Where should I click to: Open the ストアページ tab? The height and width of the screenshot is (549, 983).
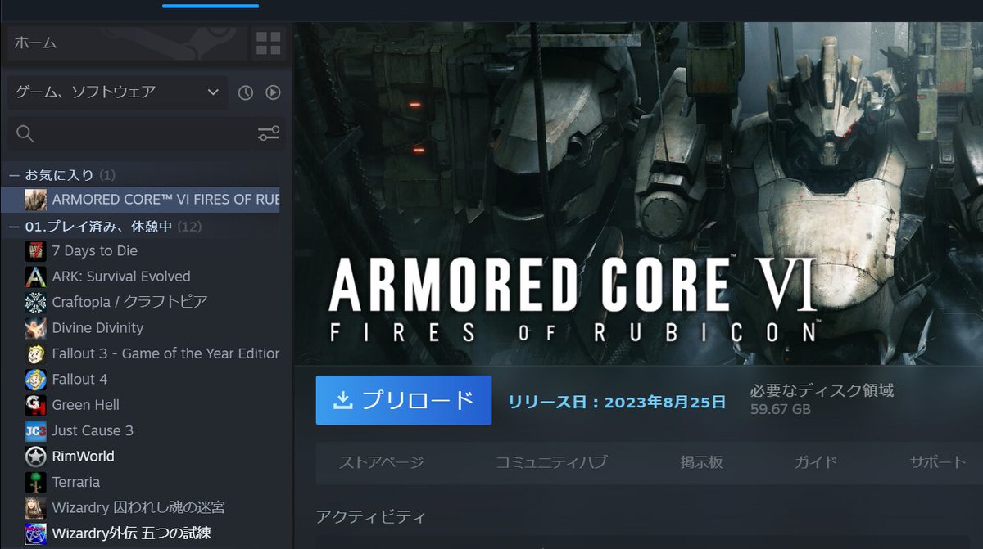(382, 462)
